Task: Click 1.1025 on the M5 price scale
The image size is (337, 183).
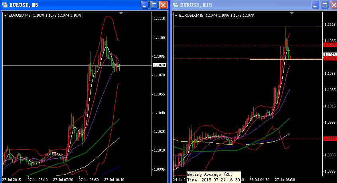Action: point(160,132)
